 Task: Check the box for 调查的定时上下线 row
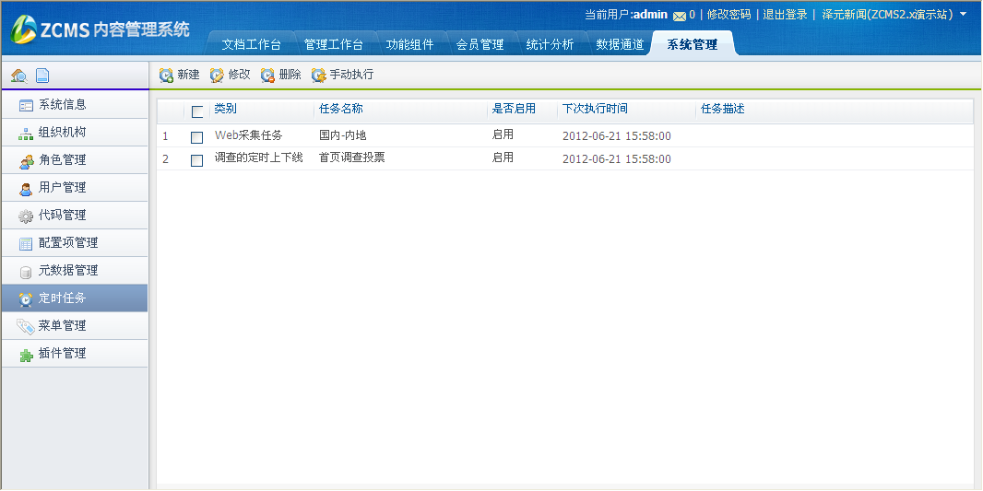[x=196, y=160]
